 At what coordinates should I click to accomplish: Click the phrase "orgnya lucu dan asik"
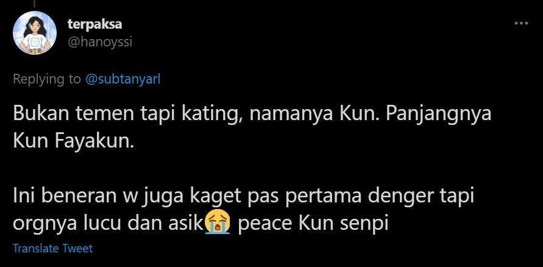[107, 224]
